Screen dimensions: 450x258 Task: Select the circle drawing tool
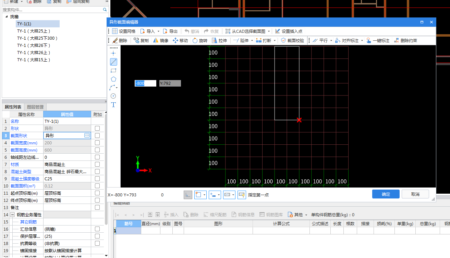(x=113, y=96)
